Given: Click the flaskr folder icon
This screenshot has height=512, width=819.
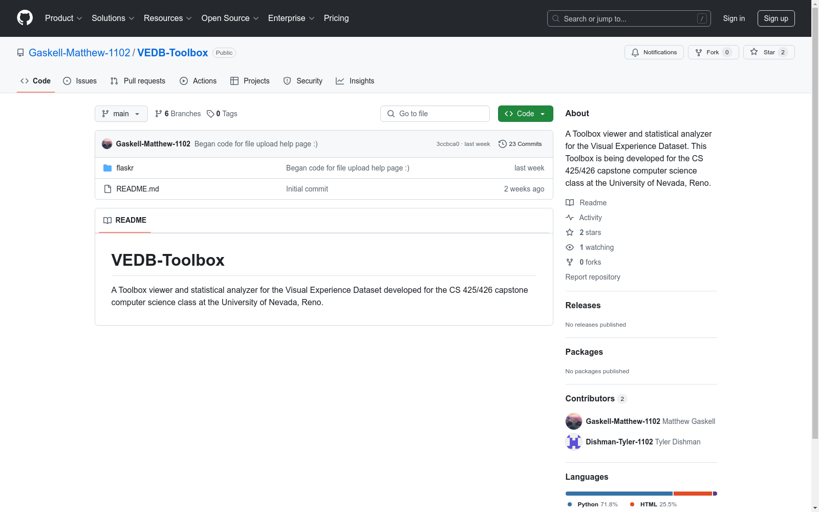Looking at the screenshot, I should click(107, 168).
